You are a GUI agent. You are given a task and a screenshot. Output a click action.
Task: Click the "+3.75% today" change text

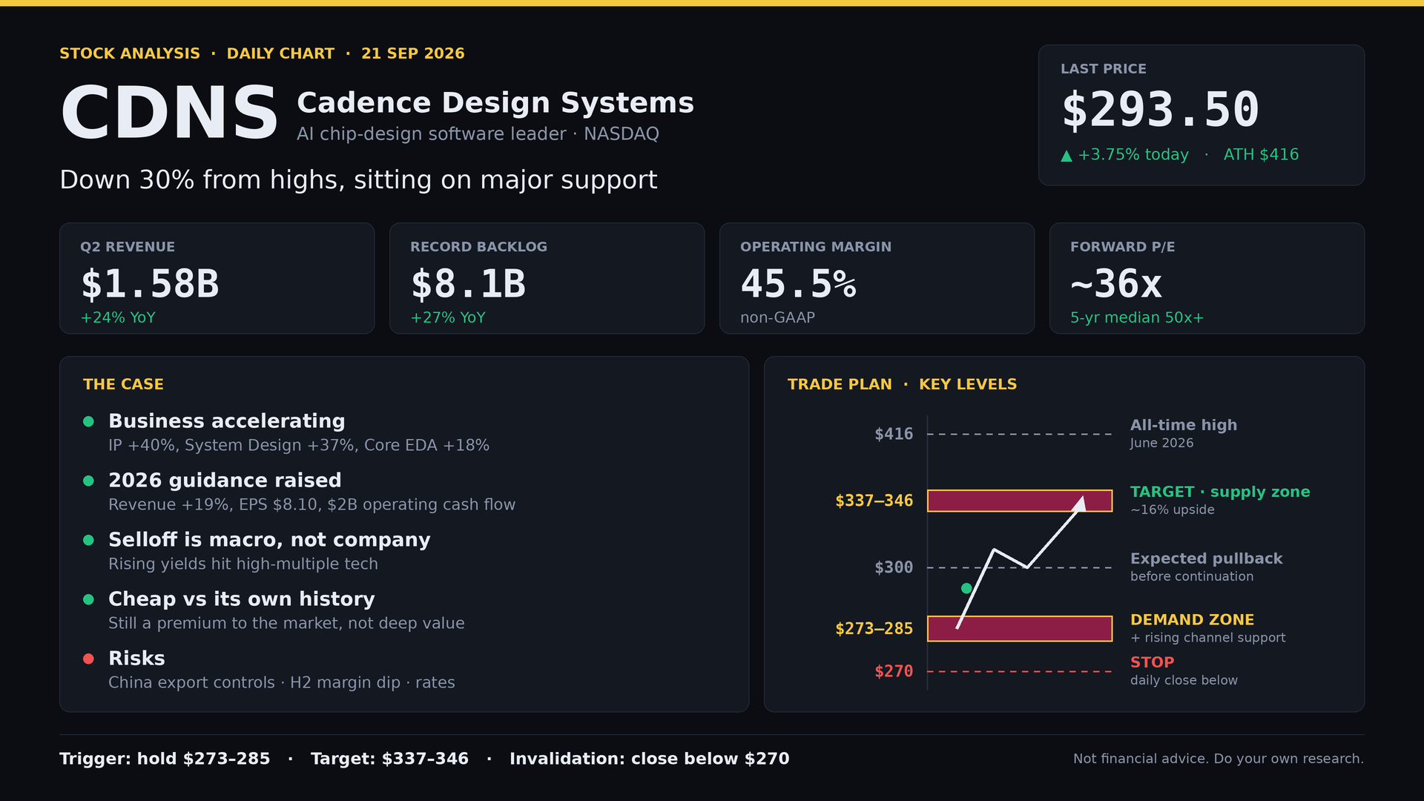click(1133, 155)
